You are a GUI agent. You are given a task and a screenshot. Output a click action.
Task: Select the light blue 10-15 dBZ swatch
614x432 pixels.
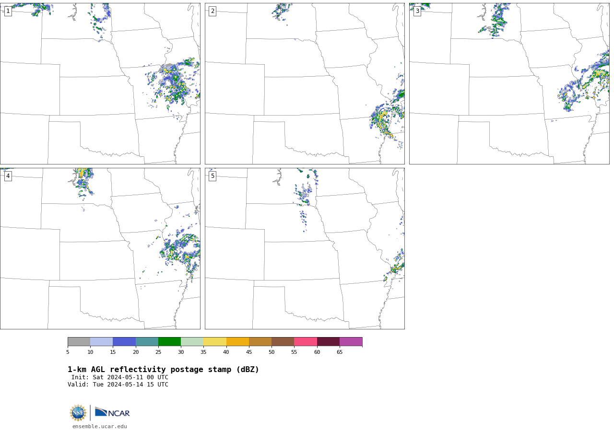[102, 342]
